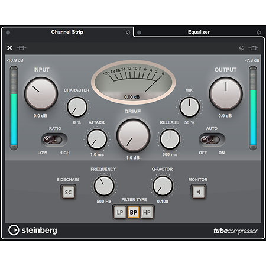The image size is (266, 266).
Task: Select the HP filter type
Action: click(147, 212)
